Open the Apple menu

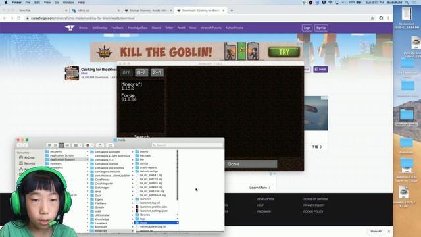click(x=6, y=3)
